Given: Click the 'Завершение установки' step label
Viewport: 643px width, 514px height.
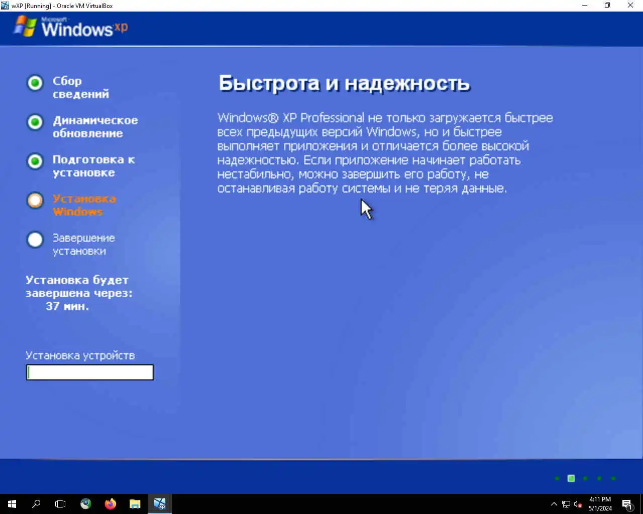Looking at the screenshot, I should pyautogui.click(x=83, y=244).
